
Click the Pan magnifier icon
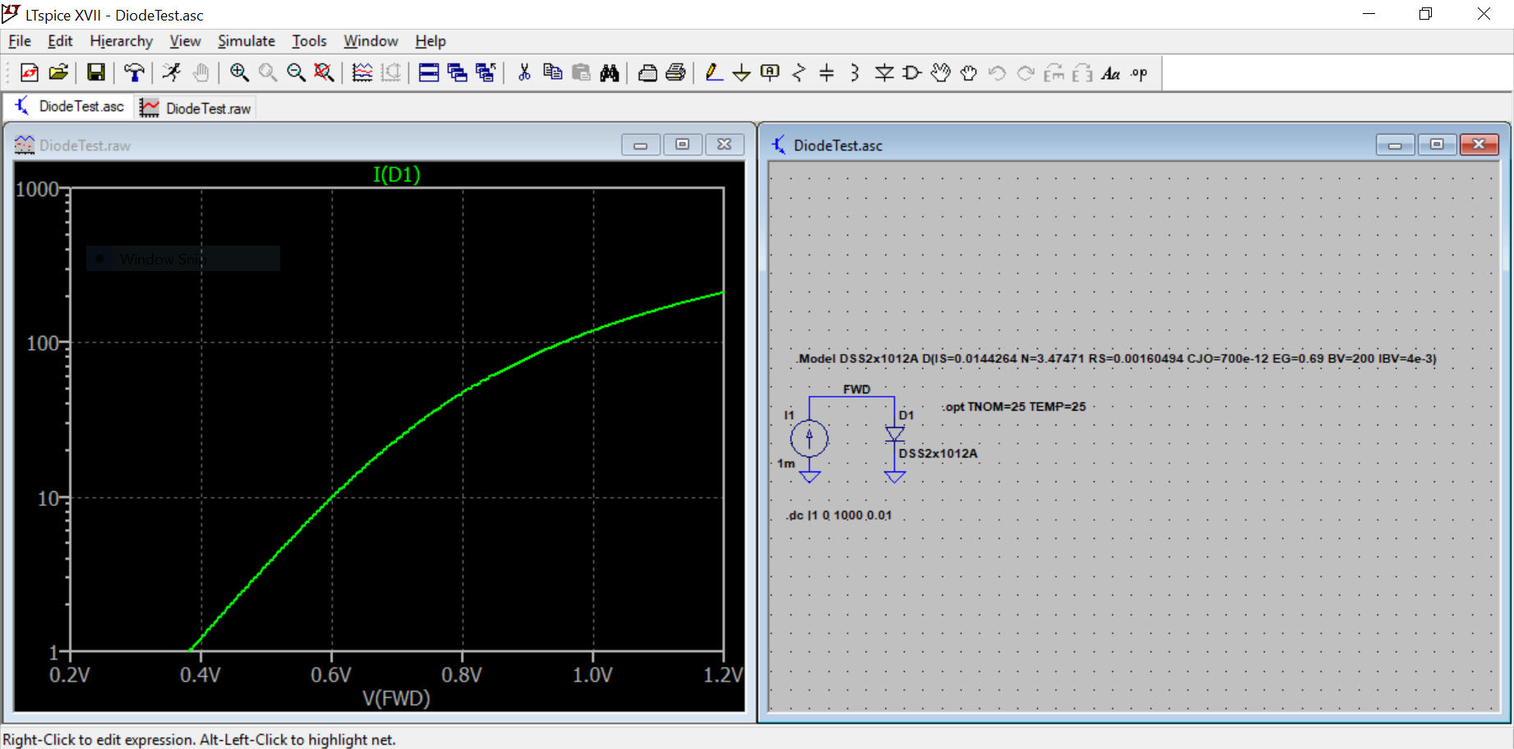[x=268, y=73]
